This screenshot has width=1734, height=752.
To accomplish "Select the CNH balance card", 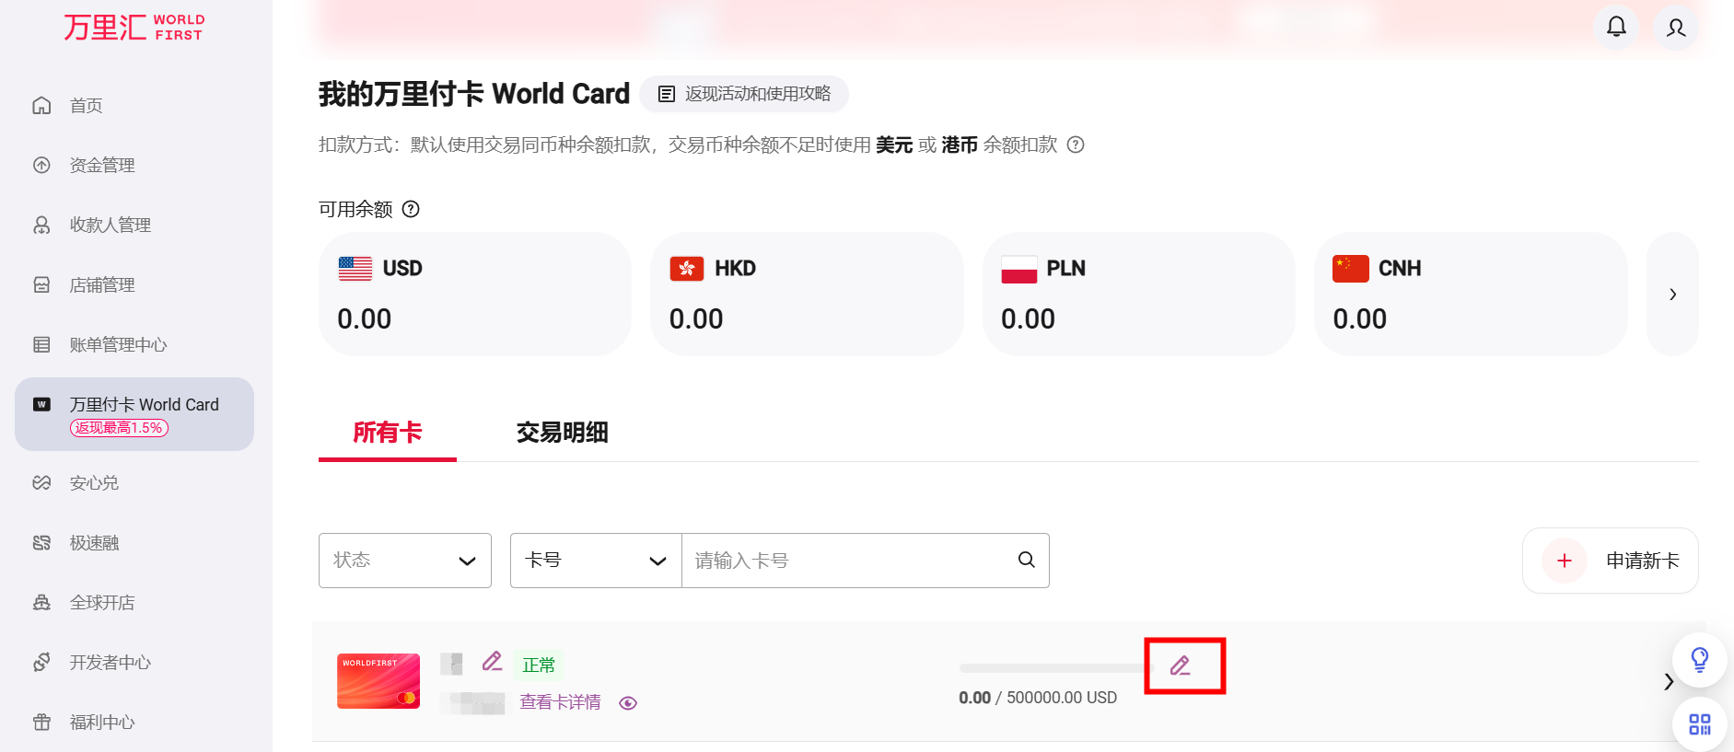I will tap(1471, 295).
